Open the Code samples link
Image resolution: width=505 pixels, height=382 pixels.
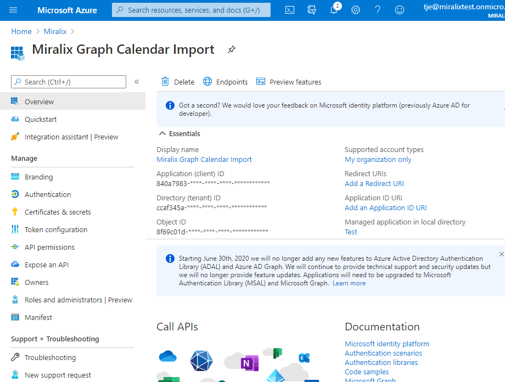(x=367, y=372)
